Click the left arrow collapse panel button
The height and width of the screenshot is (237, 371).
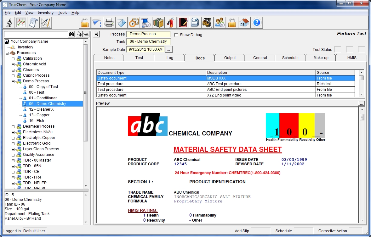tap(96, 34)
